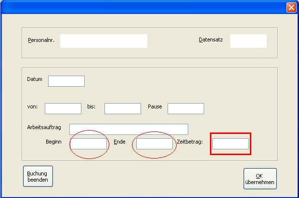Image resolution: width=299 pixels, height=198 pixels.
Task: Click the Arbeitsauftrag label
Action: pos(44,127)
